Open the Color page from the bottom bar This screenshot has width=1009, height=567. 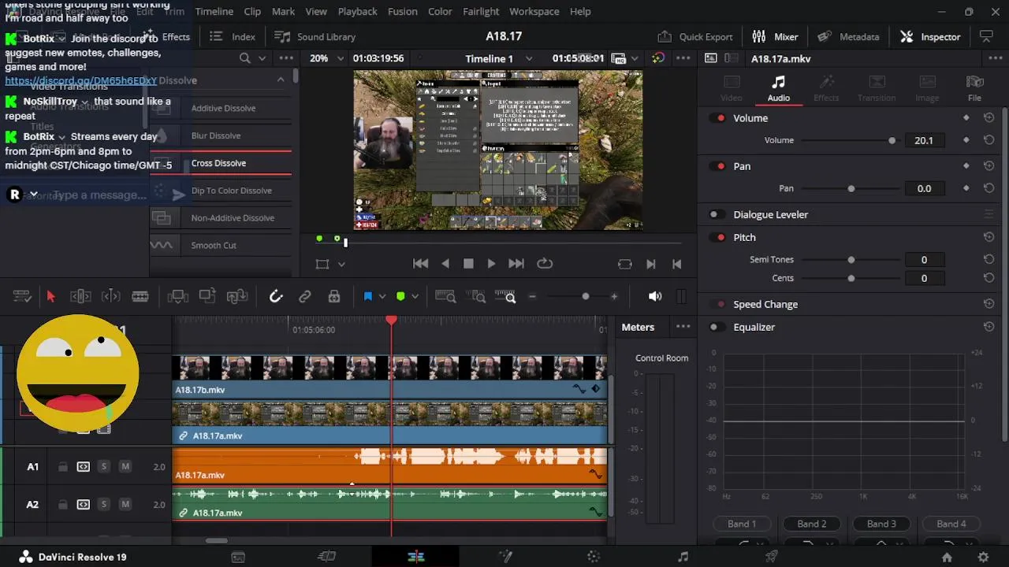[x=594, y=557]
